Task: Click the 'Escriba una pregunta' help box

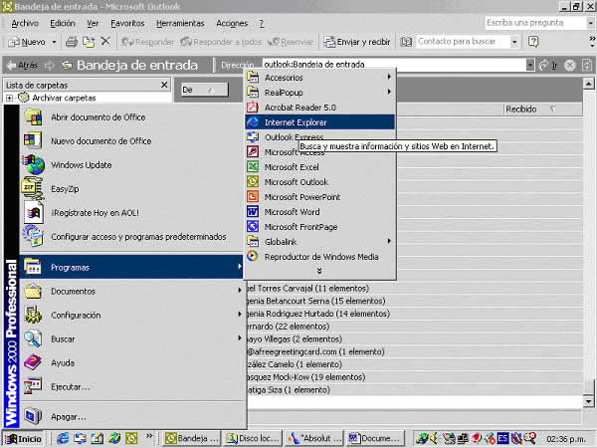Action: 532,23
